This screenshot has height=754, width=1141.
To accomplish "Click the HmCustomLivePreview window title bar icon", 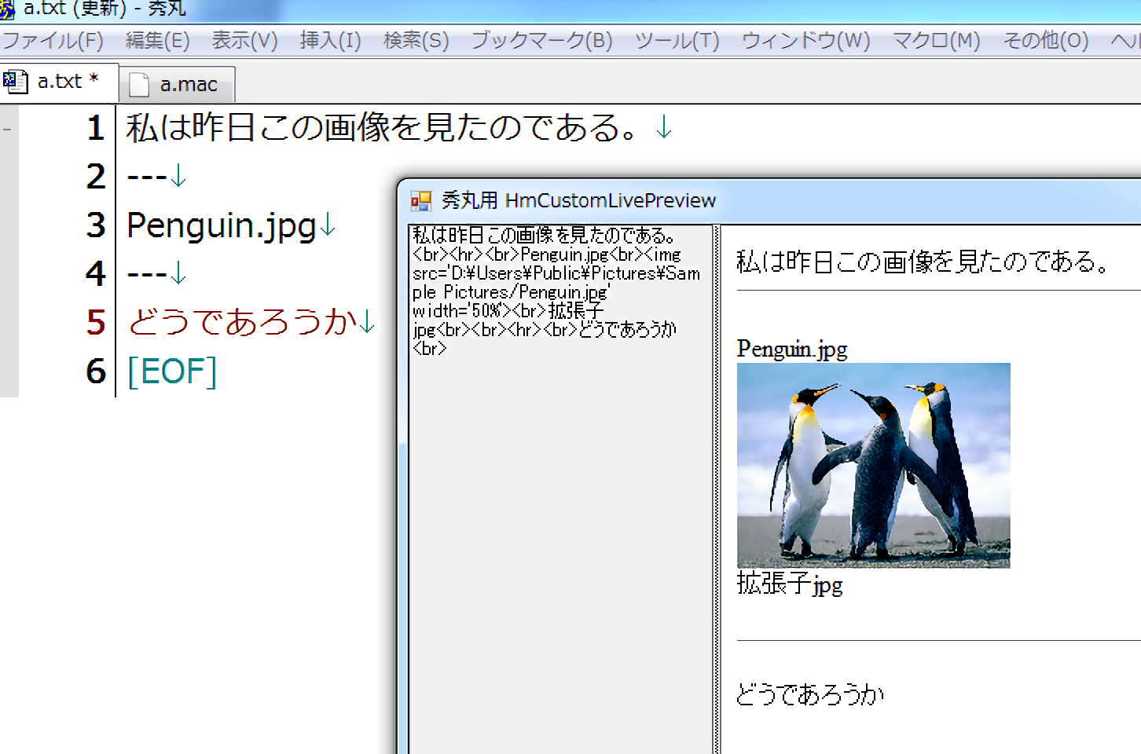I will coord(420,200).
